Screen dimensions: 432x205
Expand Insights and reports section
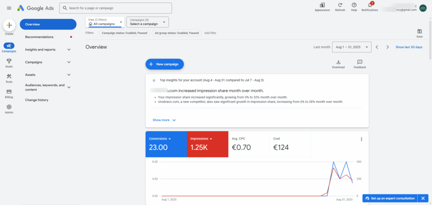click(x=48, y=50)
